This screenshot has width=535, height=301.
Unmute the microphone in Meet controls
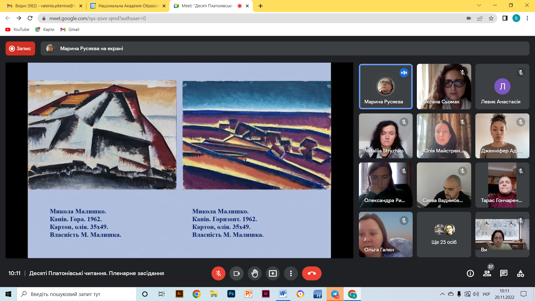218,273
